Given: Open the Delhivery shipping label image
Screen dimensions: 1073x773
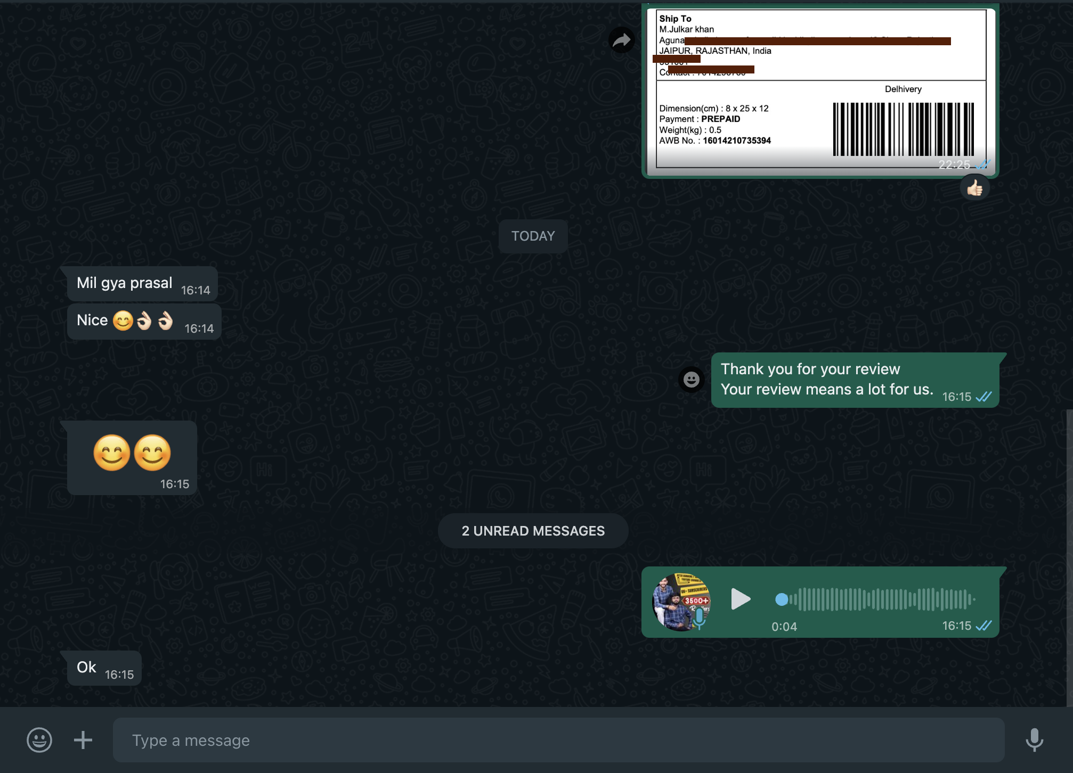Looking at the screenshot, I should (x=820, y=91).
